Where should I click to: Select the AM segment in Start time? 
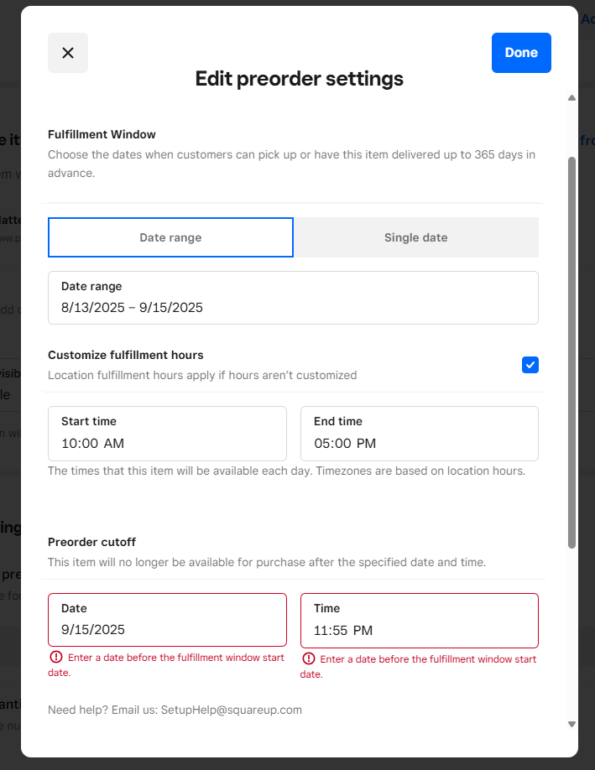click(114, 443)
